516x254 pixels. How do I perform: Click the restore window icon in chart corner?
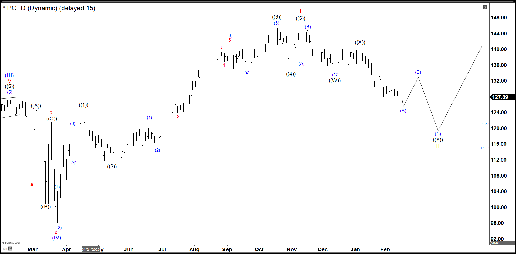click(485, 7)
